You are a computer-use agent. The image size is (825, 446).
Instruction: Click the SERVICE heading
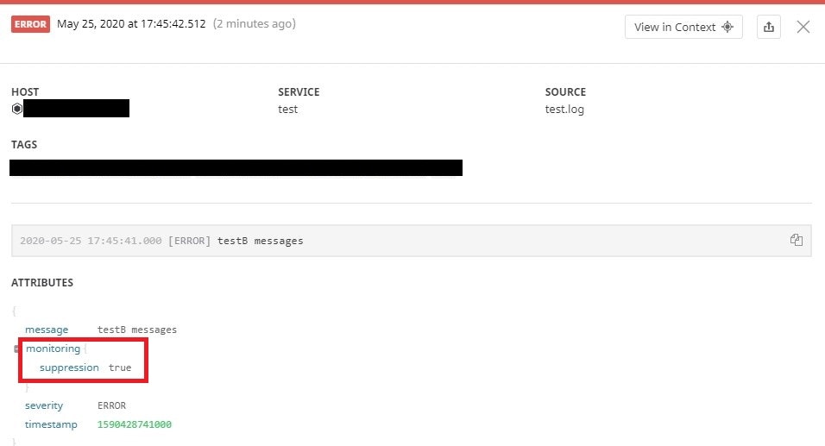click(299, 92)
